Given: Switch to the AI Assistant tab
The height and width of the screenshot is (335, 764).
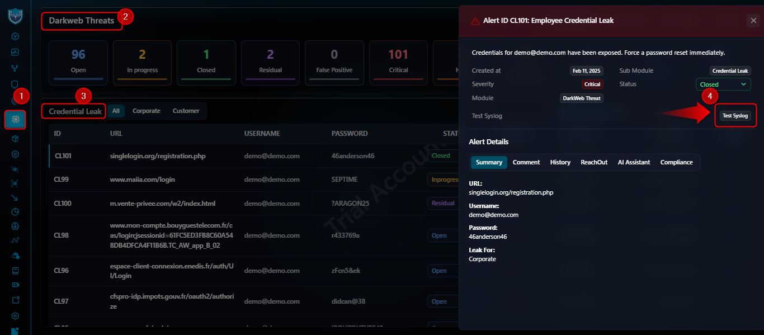Looking at the screenshot, I should coord(634,162).
